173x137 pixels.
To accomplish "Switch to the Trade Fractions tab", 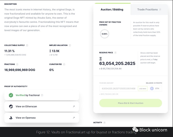I will [x=147, y=9].
